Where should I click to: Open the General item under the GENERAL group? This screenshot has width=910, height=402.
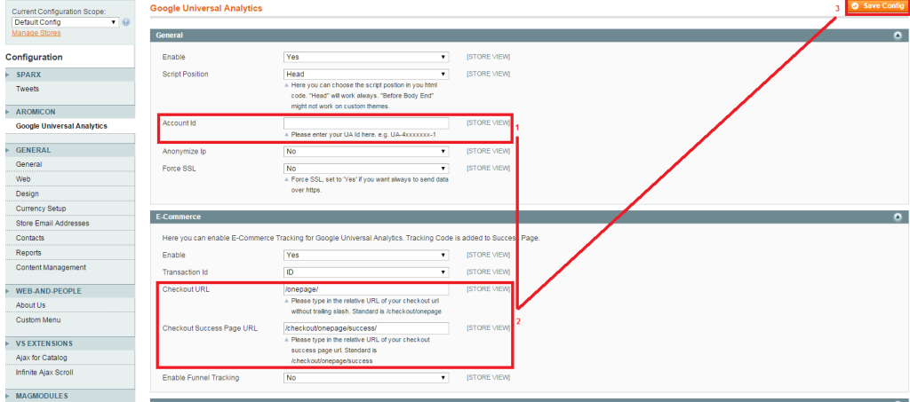[x=28, y=164]
